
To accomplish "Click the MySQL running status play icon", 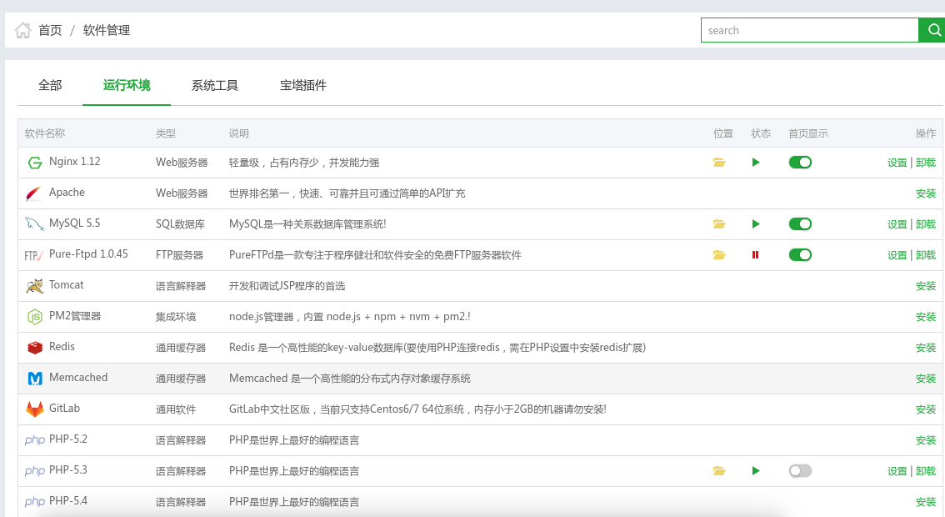I will pyautogui.click(x=756, y=223).
